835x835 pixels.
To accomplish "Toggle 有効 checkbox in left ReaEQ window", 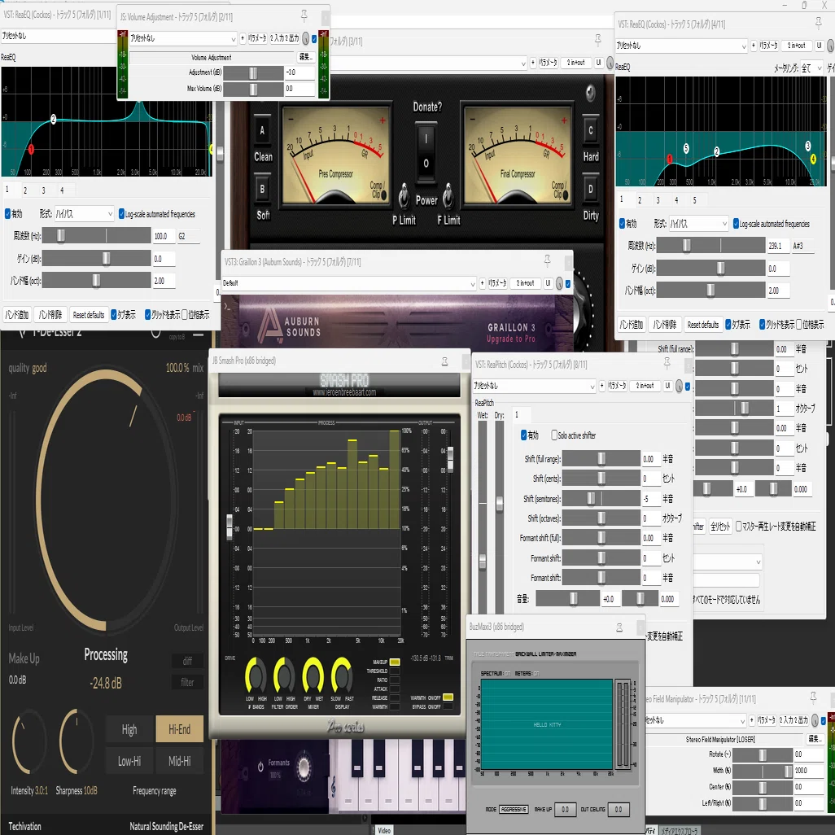I will coord(7,214).
